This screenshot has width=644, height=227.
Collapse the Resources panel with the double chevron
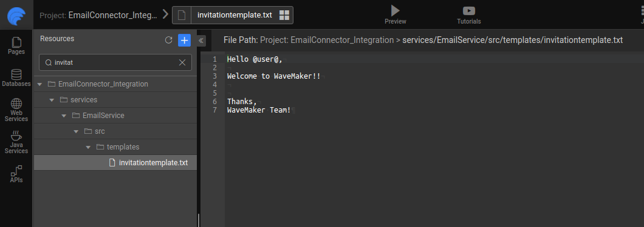201,41
